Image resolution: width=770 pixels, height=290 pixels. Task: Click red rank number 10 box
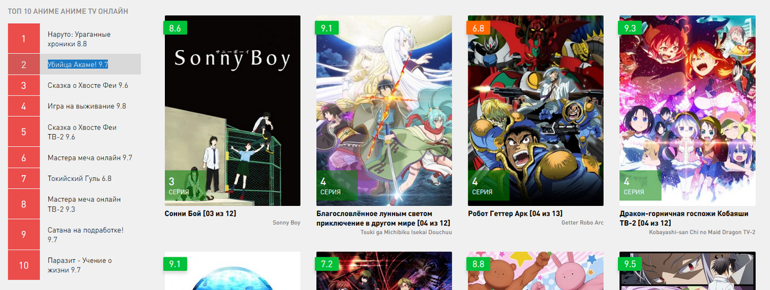click(24, 265)
